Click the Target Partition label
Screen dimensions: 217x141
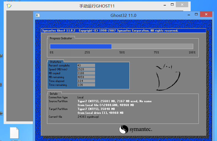[58, 109]
